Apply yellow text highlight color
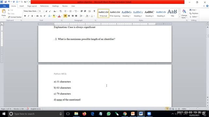209x117 pixels. tap(54, 16)
